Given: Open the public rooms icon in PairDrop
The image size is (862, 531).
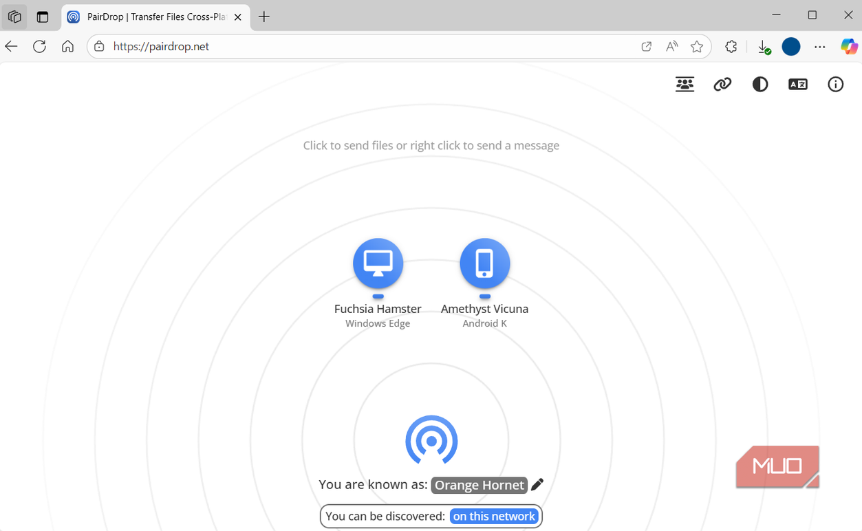Looking at the screenshot, I should pyautogui.click(x=685, y=85).
